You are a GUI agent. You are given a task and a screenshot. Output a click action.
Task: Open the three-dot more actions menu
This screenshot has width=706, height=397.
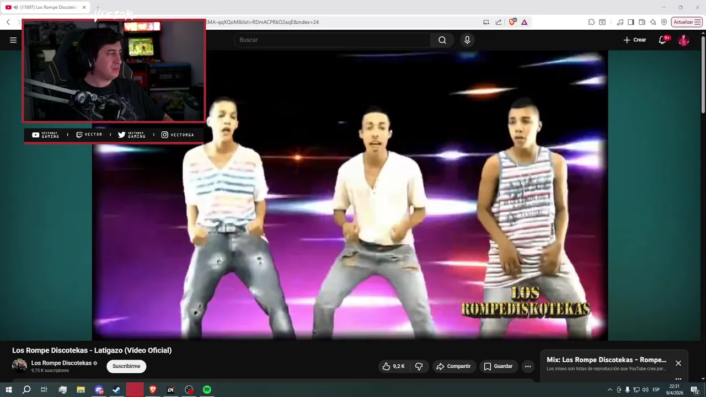pyautogui.click(x=528, y=366)
